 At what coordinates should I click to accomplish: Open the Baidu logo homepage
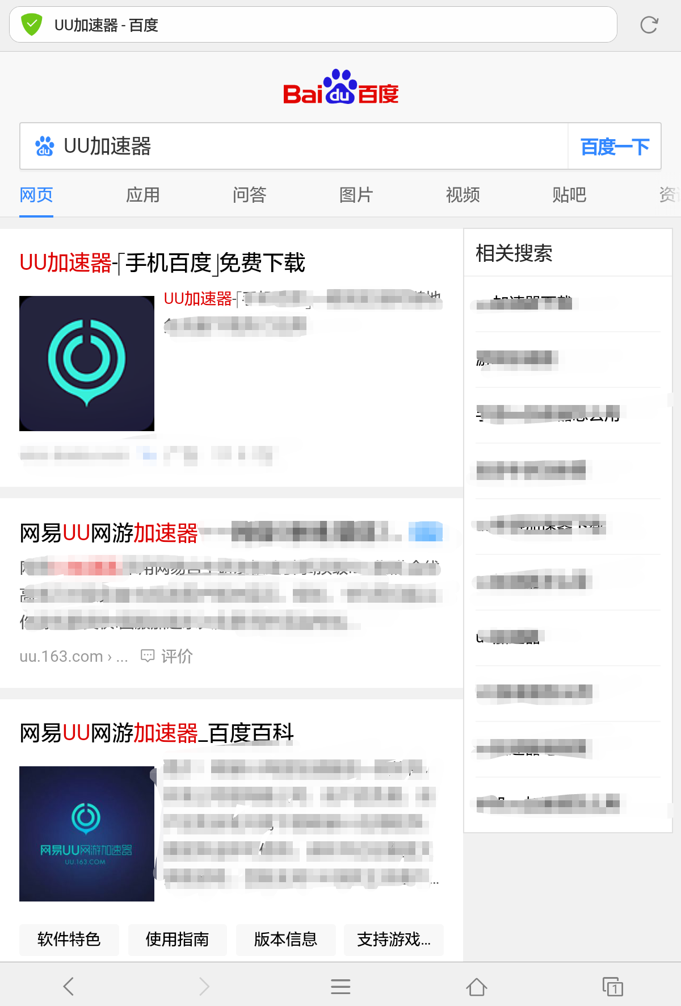(x=340, y=87)
